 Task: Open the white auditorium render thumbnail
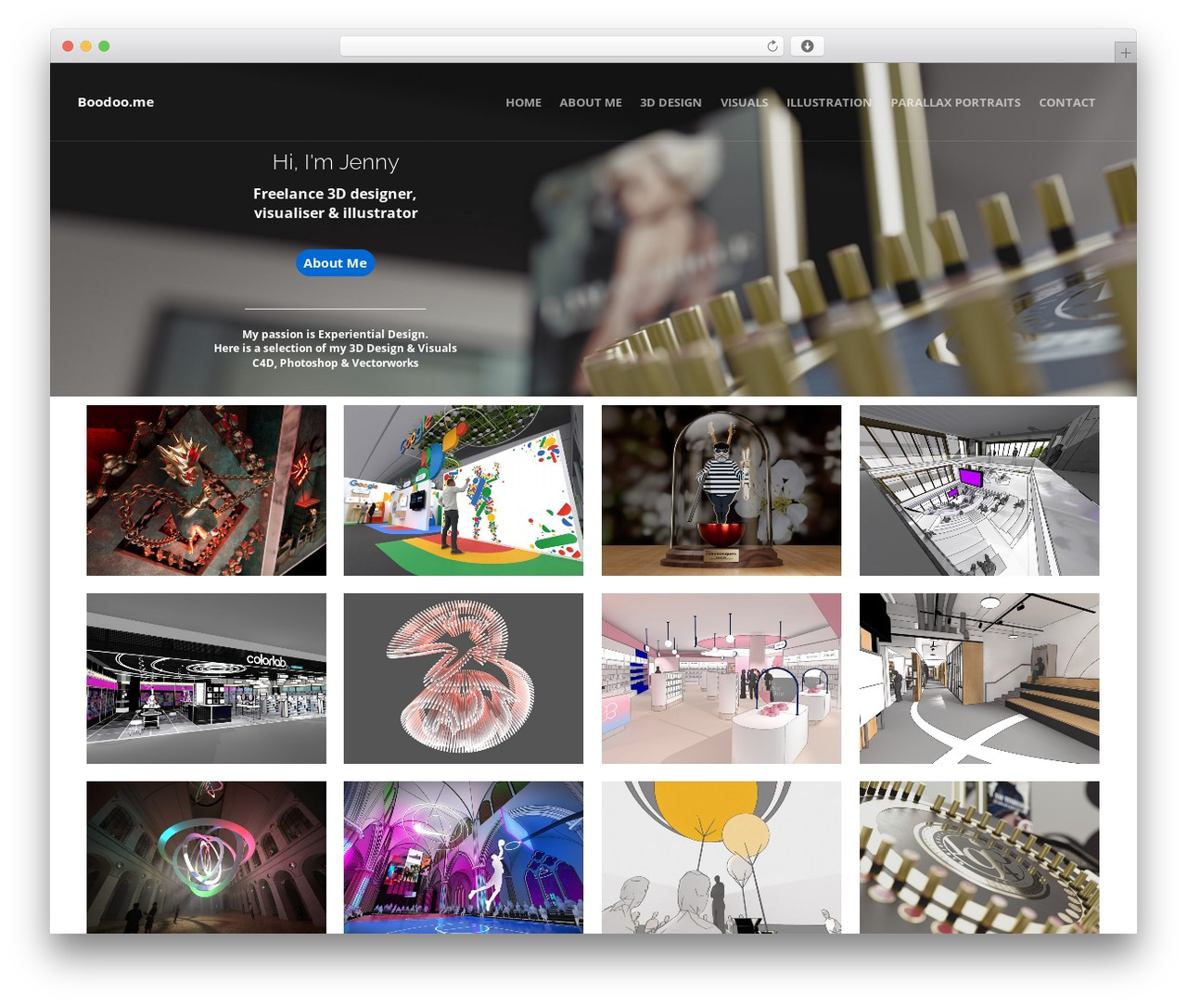coord(979,490)
